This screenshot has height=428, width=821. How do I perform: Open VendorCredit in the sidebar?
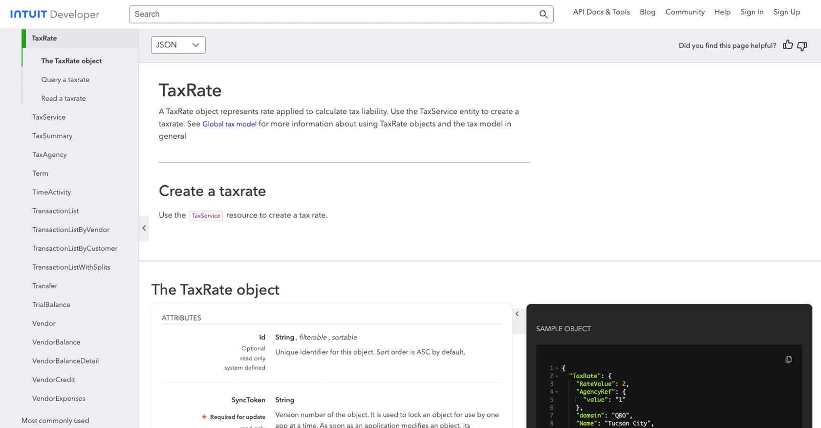pos(54,380)
